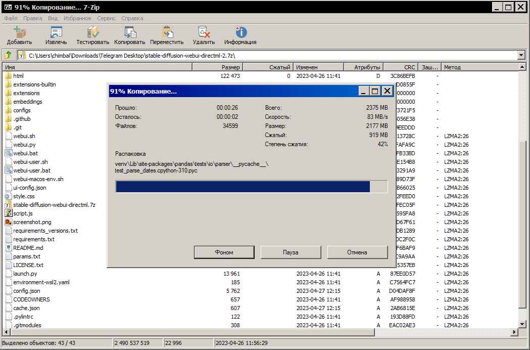Open the Файл menu
530x350 pixels.
pyautogui.click(x=11, y=18)
